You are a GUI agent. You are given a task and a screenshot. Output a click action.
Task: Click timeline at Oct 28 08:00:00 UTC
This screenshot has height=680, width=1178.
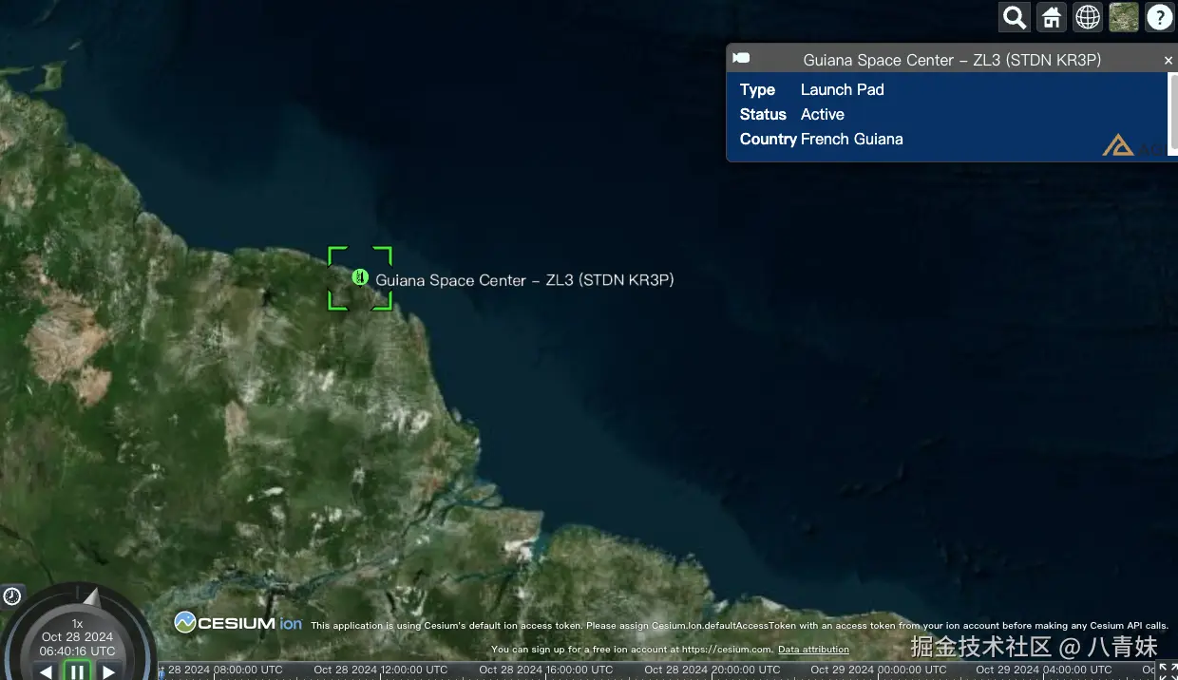tap(222, 670)
